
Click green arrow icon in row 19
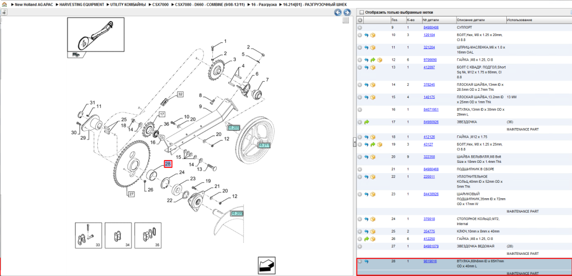tap(373, 145)
